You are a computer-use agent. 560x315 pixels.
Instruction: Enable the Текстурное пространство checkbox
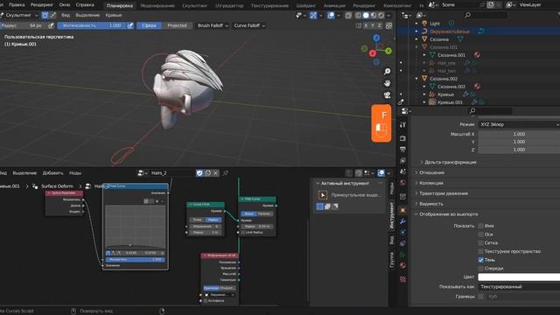480,251
